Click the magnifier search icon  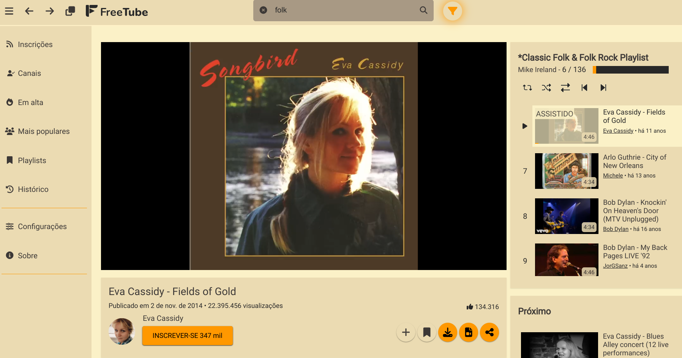[423, 10]
